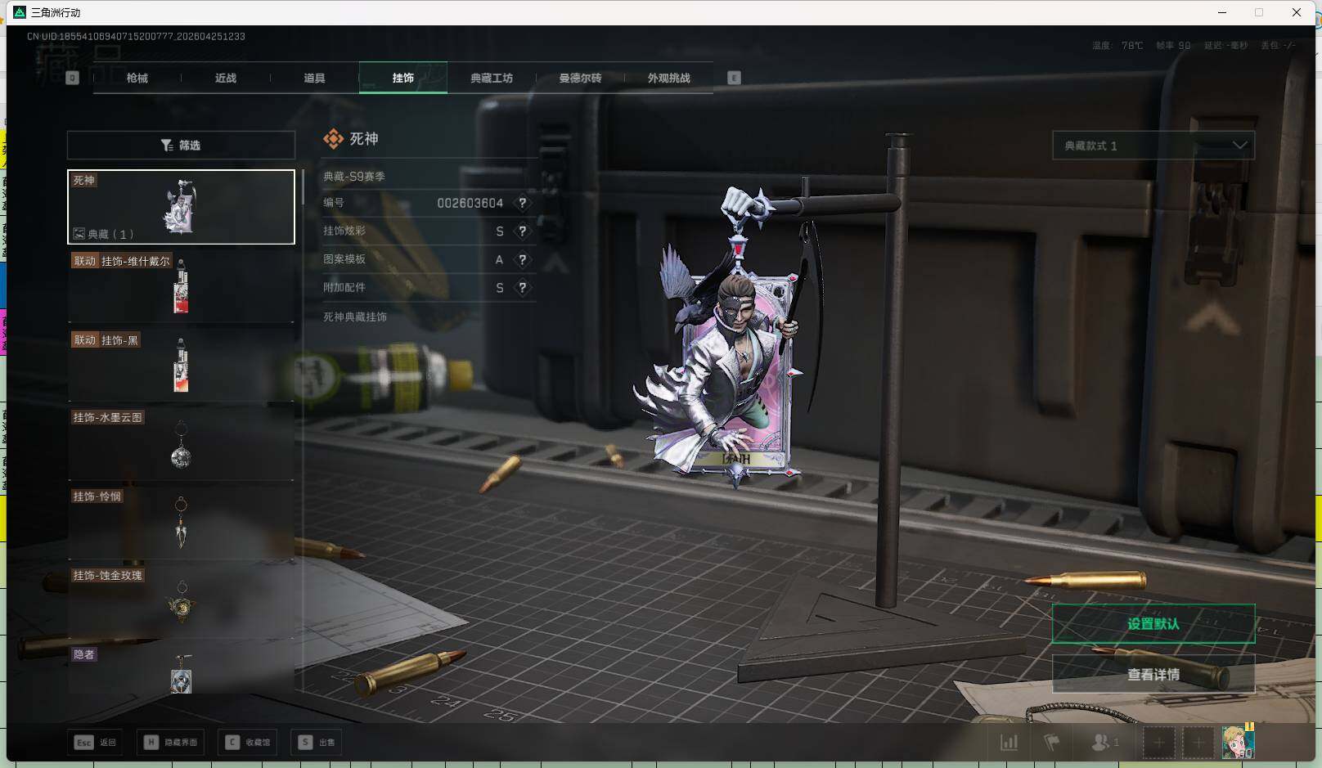
Task: Click the help icon beside 编号
Action: click(522, 203)
